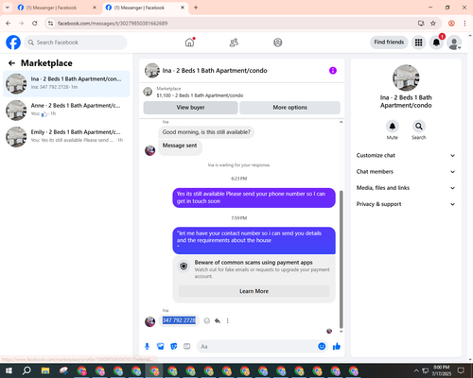Open Chrome site information icon in address bar

pyautogui.click(x=50, y=24)
